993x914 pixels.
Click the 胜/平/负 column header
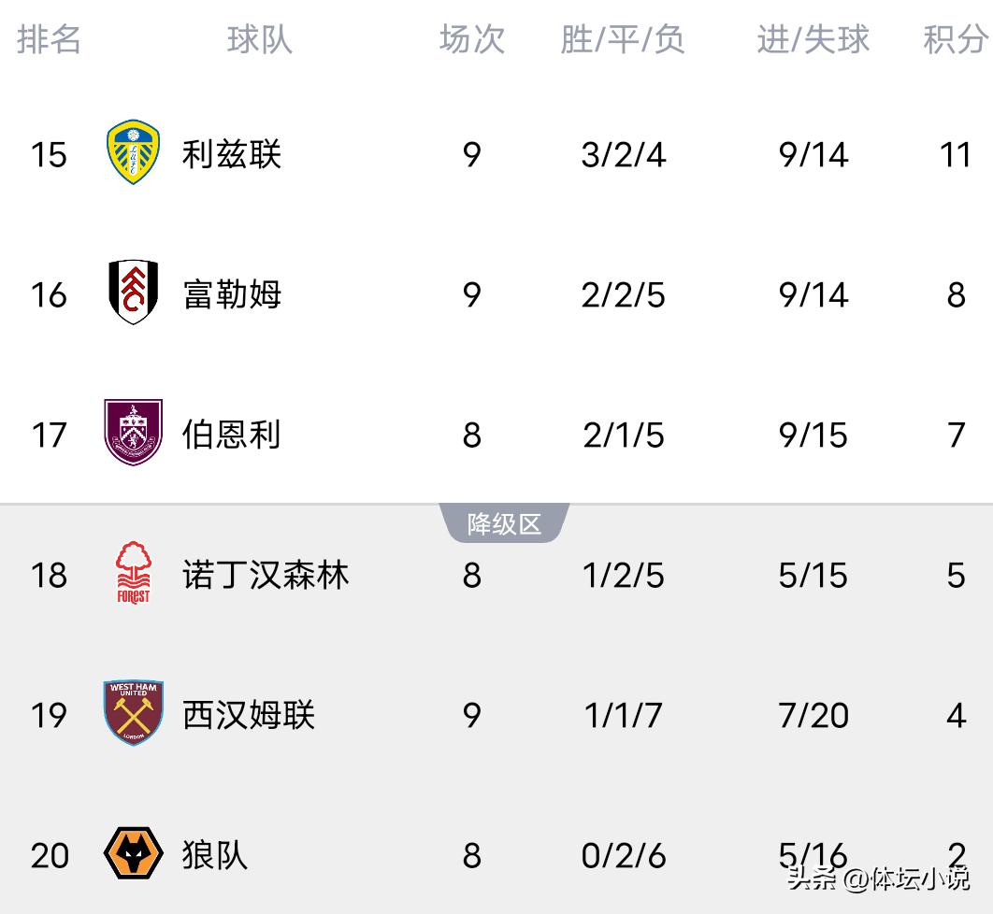coord(623,39)
